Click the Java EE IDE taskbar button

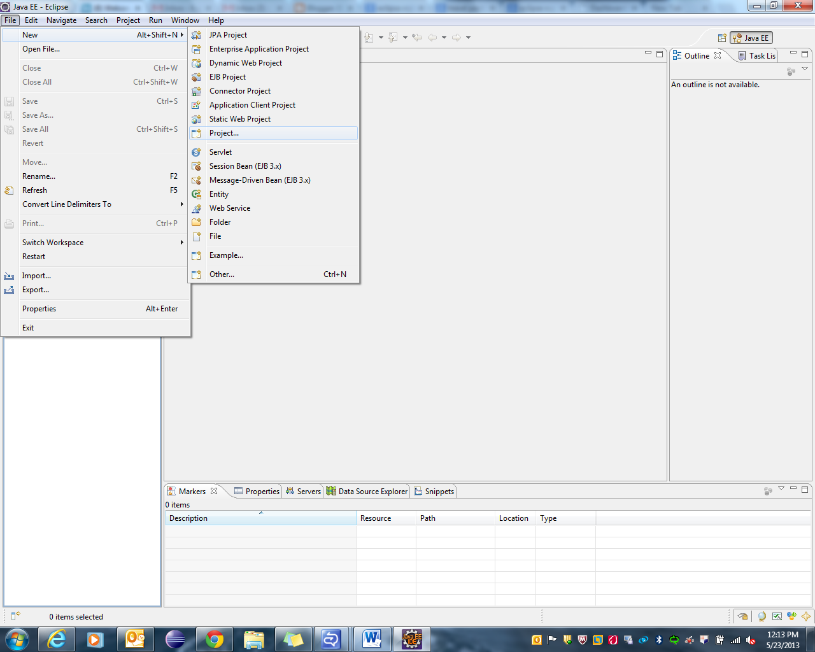click(x=412, y=639)
